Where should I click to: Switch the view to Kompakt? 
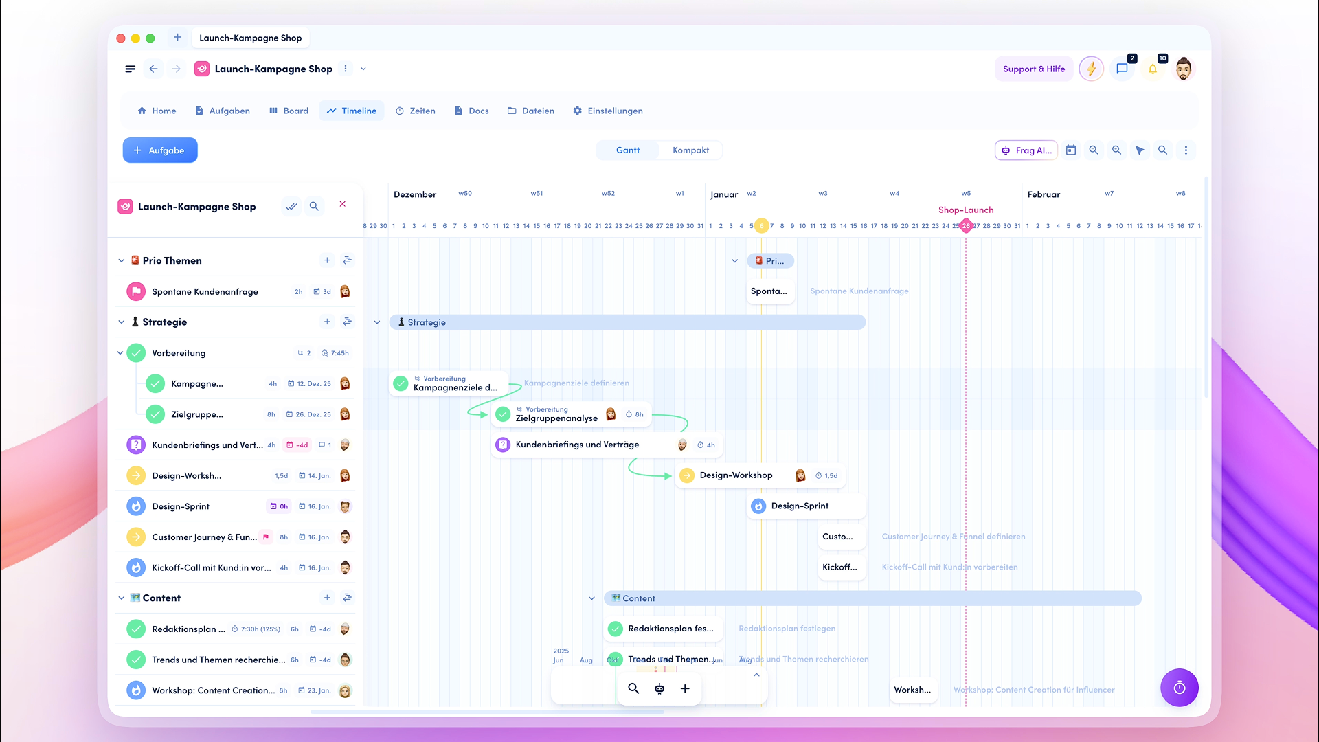[x=690, y=150]
